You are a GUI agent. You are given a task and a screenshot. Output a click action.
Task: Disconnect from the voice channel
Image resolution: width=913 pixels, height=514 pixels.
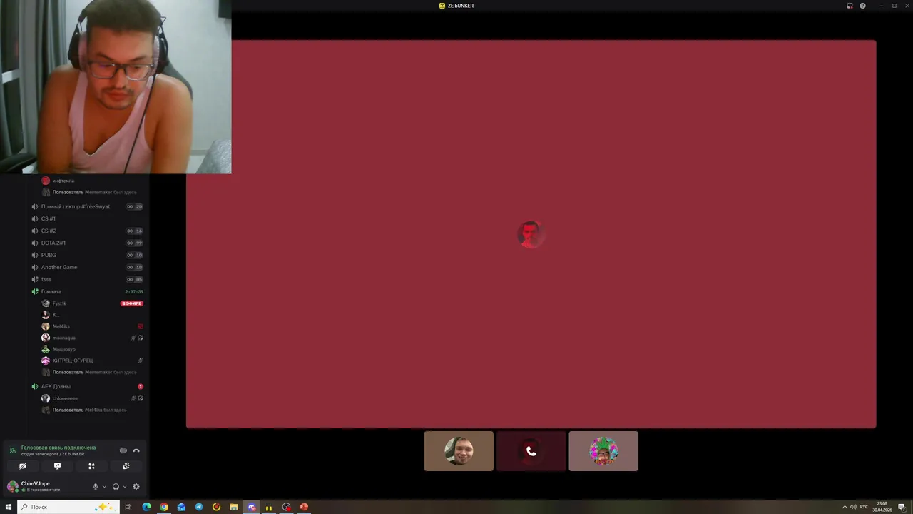[x=136, y=450]
